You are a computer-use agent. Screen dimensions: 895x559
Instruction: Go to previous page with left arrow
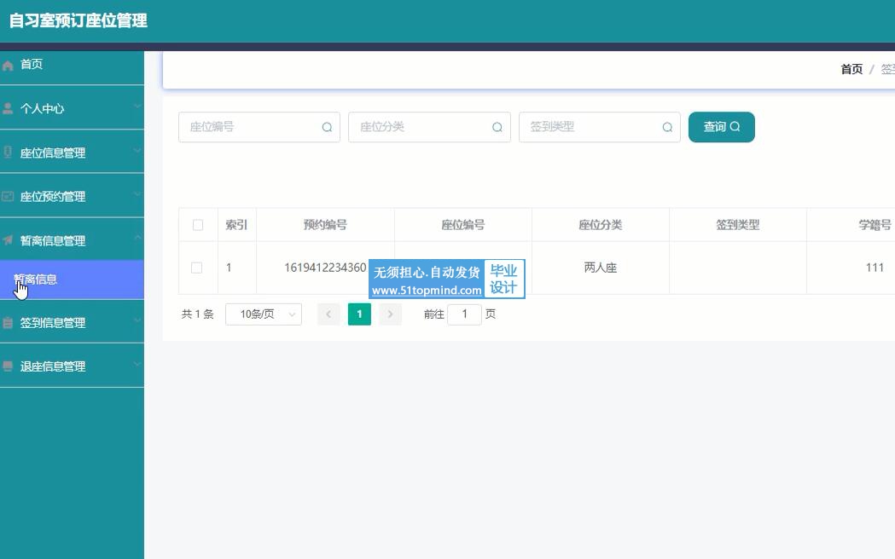[328, 314]
